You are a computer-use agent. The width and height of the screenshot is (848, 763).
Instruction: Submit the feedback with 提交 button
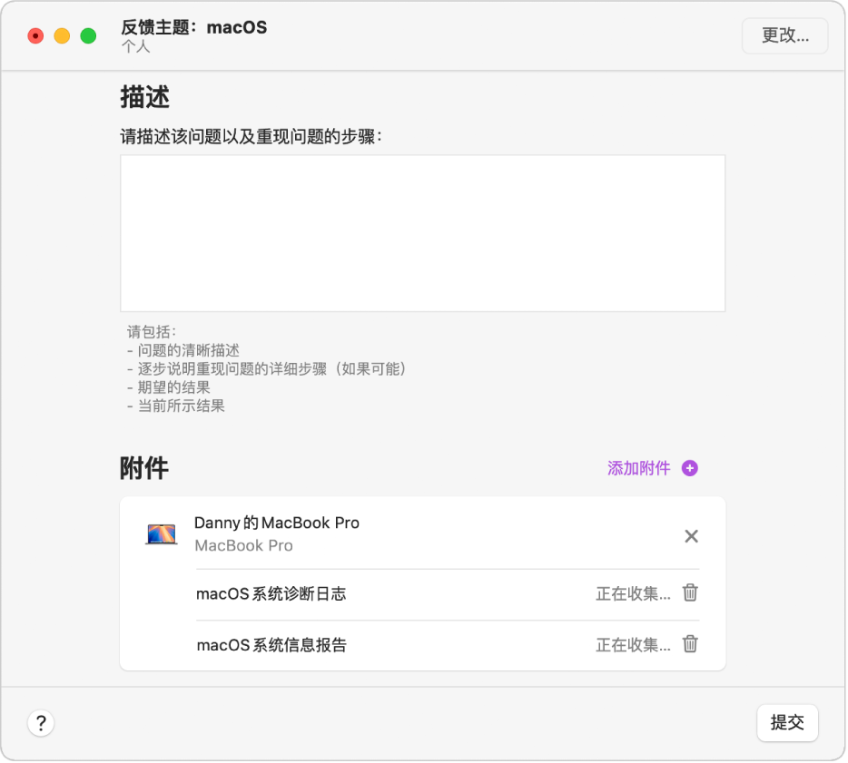(x=787, y=722)
